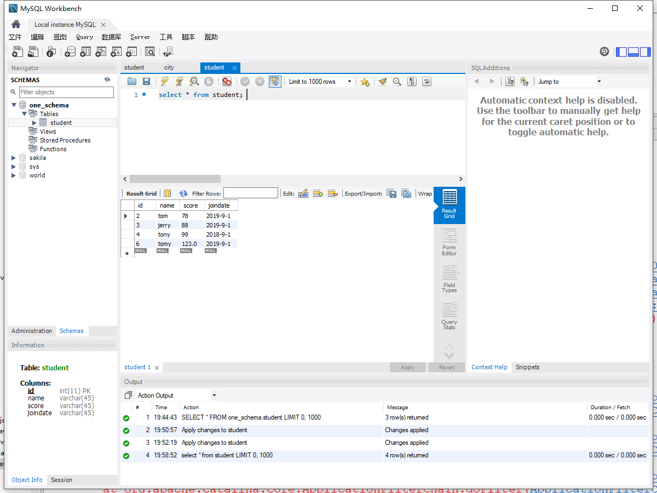657x493 pixels.
Task: Open the Query menu
Action: point(84,37)
